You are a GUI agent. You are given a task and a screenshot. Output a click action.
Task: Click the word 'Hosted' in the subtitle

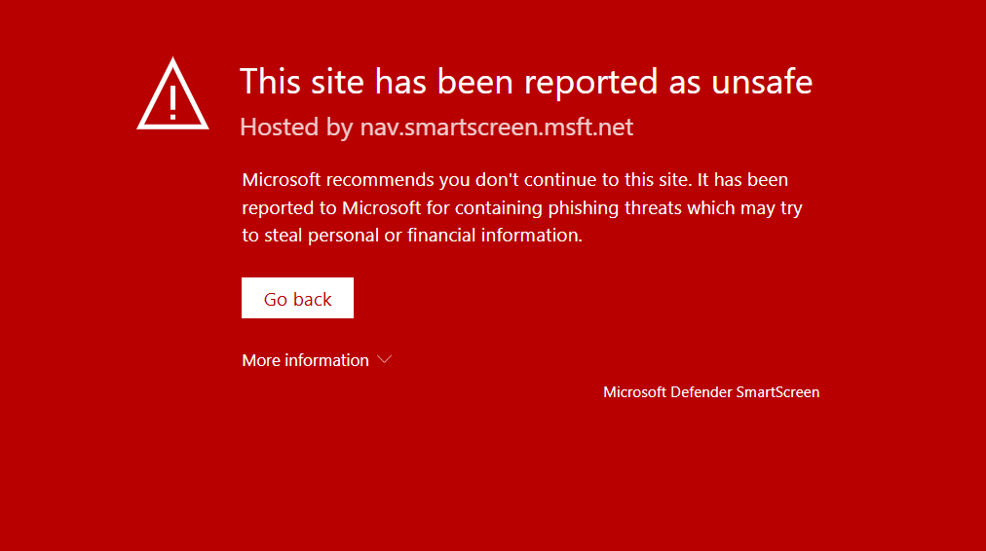[278, 128]
